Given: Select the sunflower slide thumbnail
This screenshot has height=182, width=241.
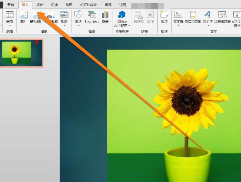Looking at the screenshot, I should [x=21, y=53].
